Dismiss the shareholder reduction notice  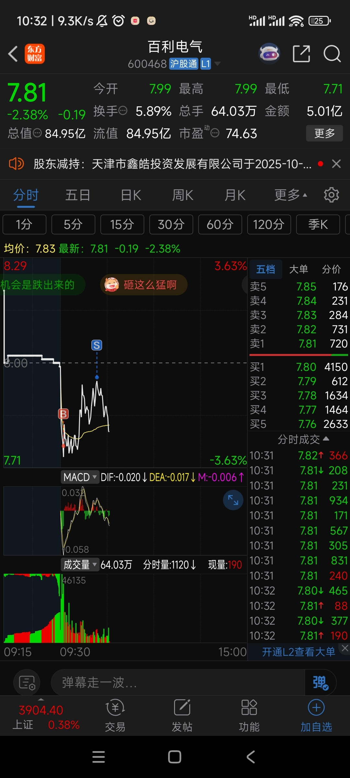pos(336,164)
